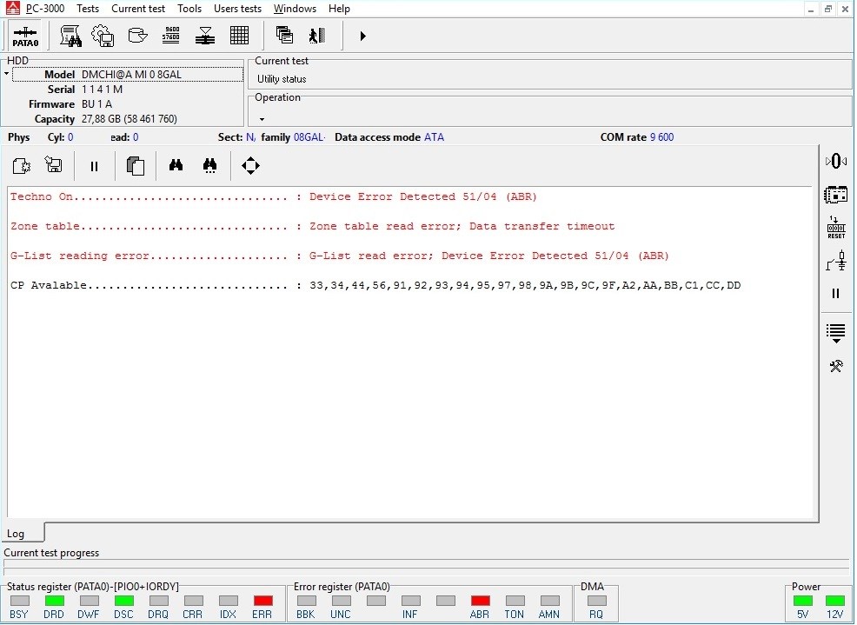Open the Tools menu
Screen dimensions: 857x625
tap(189, 9)
